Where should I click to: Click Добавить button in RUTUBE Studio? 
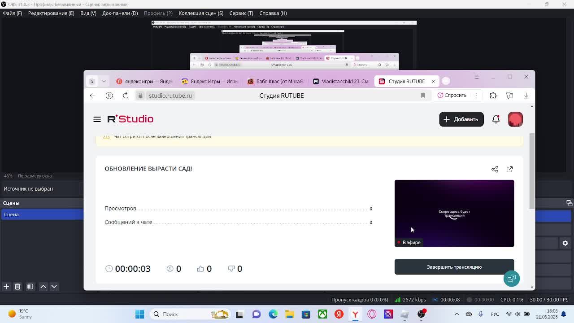(x=461, y=119)
